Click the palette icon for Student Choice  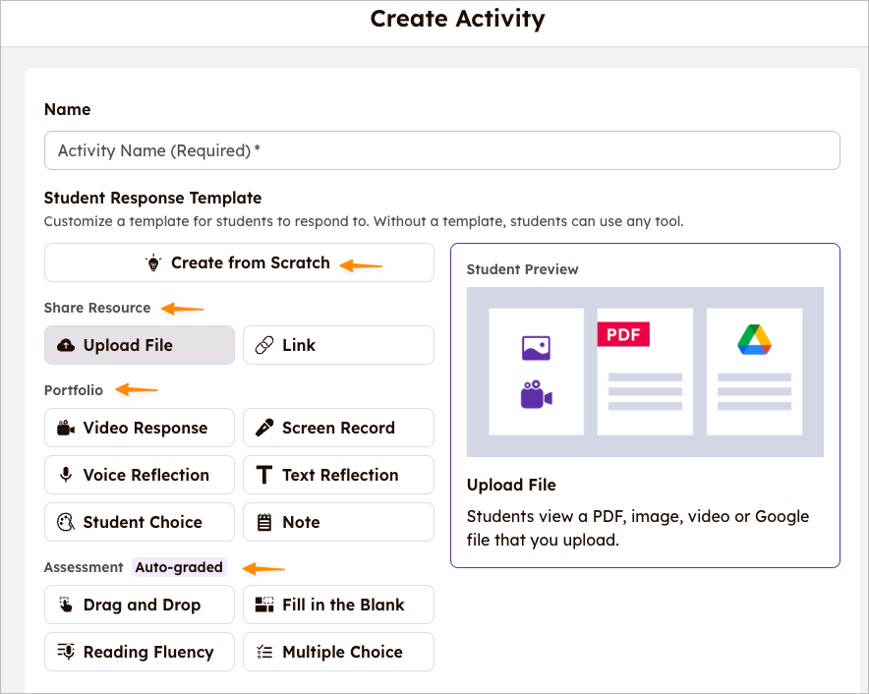coord(66,523)
